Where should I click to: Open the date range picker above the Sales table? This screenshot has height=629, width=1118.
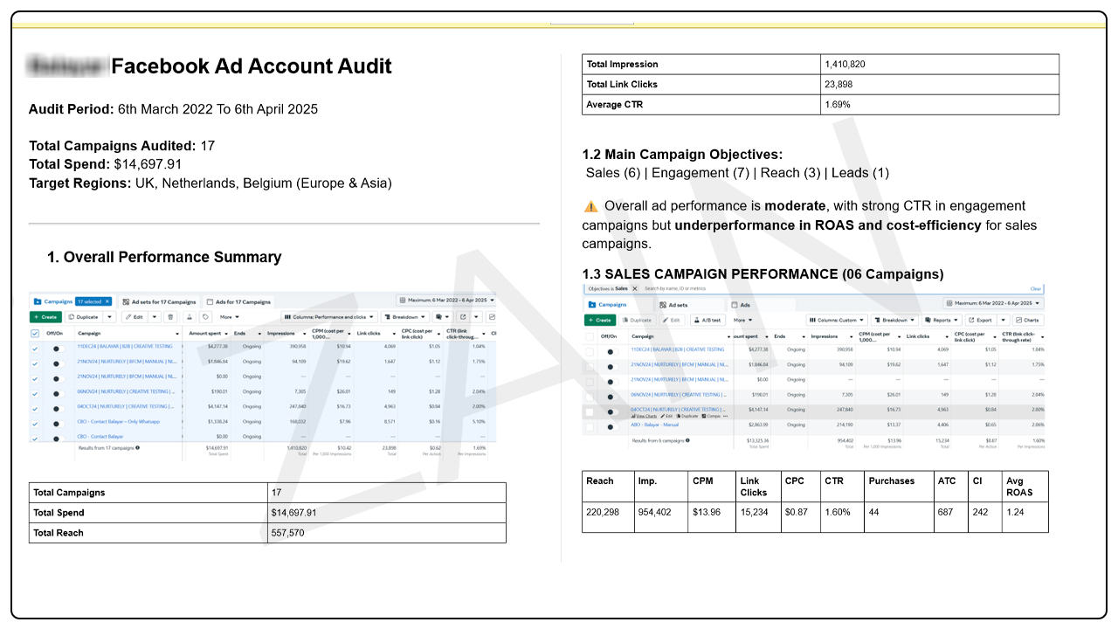click(x=992, y=303)
